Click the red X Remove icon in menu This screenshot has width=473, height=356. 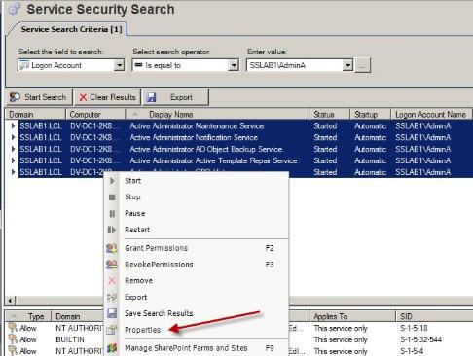(112, 281)
